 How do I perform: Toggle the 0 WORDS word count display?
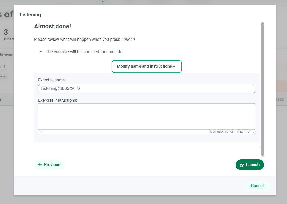pyautogui.click(x=217, y=132)
